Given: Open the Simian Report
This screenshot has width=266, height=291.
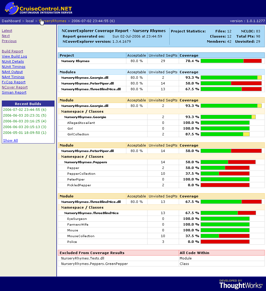Looking at the screenshot, I should (x=14, y=92).
